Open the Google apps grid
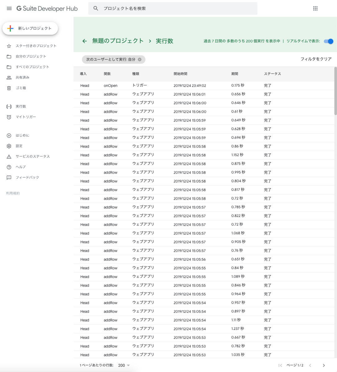Image resolution: width=337 pixels, height=372 pixels. [x=315, y=8]
